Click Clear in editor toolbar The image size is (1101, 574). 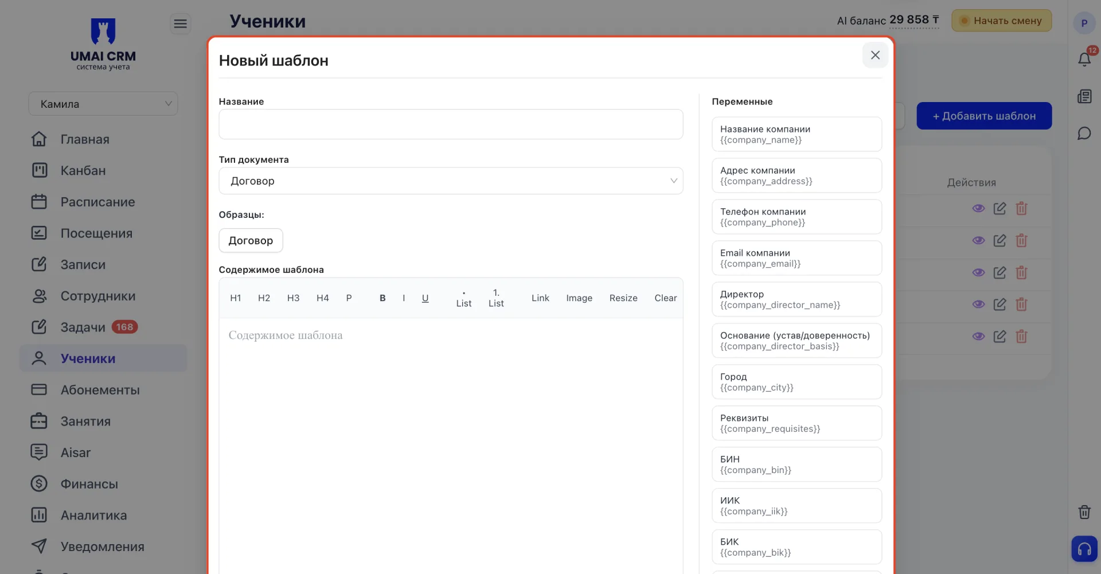click(666, 298)
